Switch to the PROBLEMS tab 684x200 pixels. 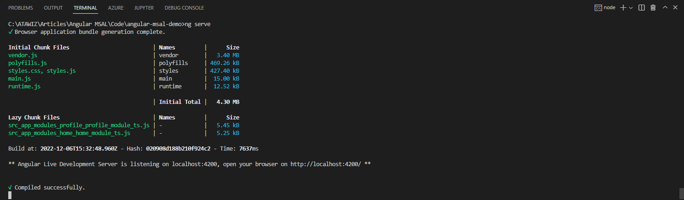point(21,8)
